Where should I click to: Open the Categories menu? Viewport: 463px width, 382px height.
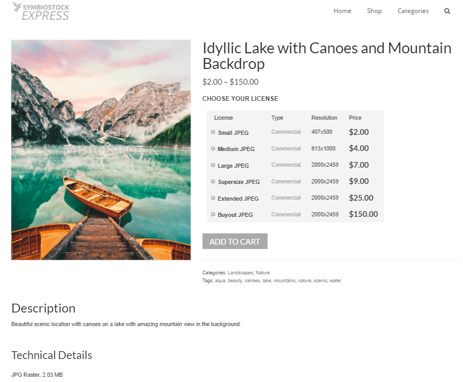click(x=413, y=11)
